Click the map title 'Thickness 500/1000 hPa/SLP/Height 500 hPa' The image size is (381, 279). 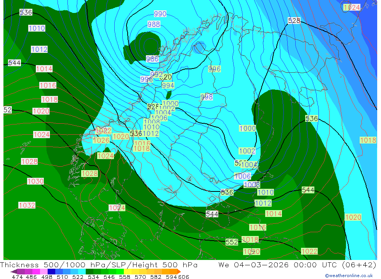pyautogui.click(x=99, y=265)
